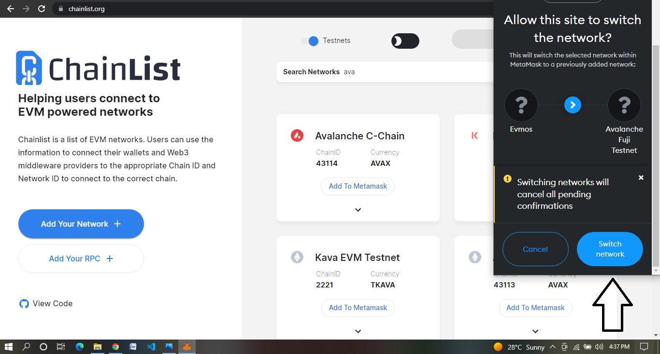Toggle the dark mode moon switch
This screenshot has width=660, height=354.
405,41
